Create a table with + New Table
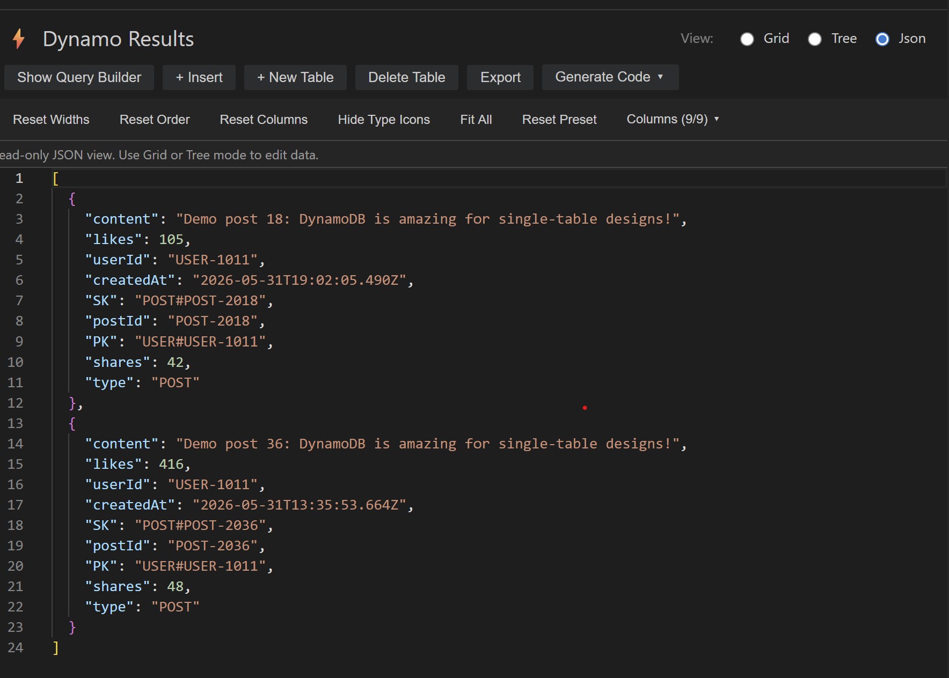This screenshot has height=678, width=949. point(295,77)
